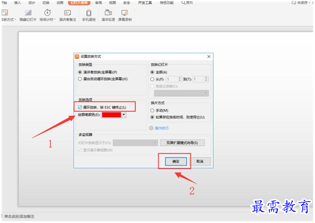Open the 未保存 dropdown arrow at top right
This screenshot has height=223, width=315.
tap(310, 3)
